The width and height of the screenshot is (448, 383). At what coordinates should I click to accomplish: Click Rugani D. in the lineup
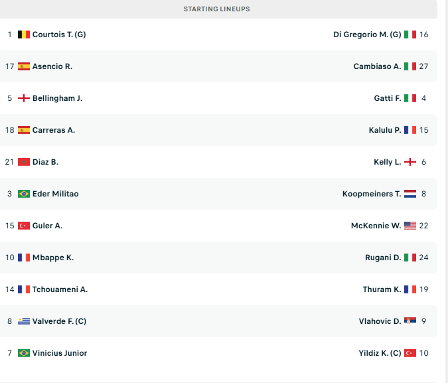383,258
